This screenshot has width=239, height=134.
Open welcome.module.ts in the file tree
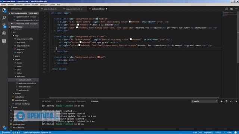tap(27, 83)
